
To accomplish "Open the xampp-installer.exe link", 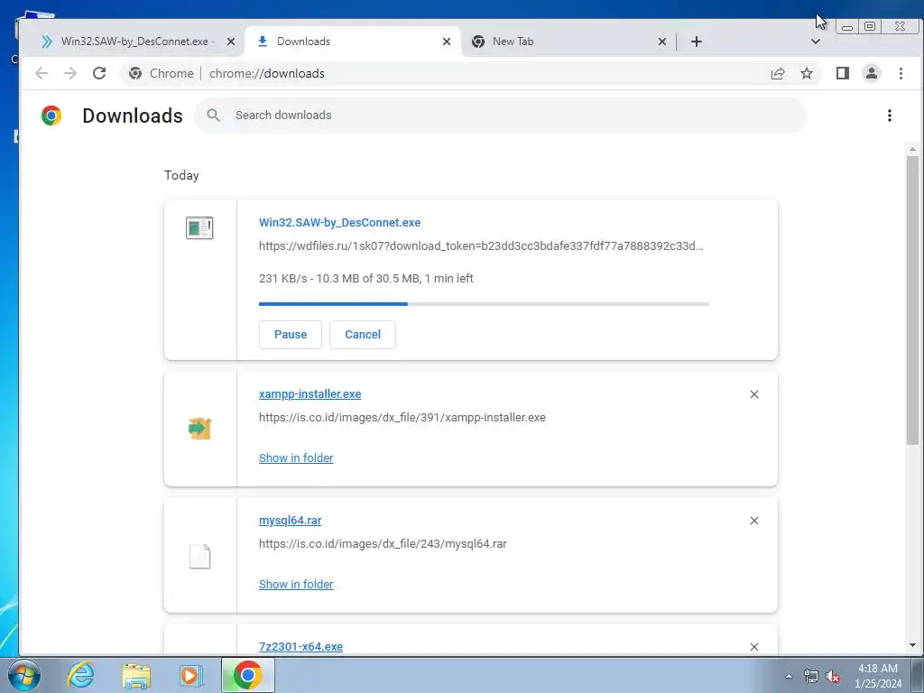I will click(310, 393).
